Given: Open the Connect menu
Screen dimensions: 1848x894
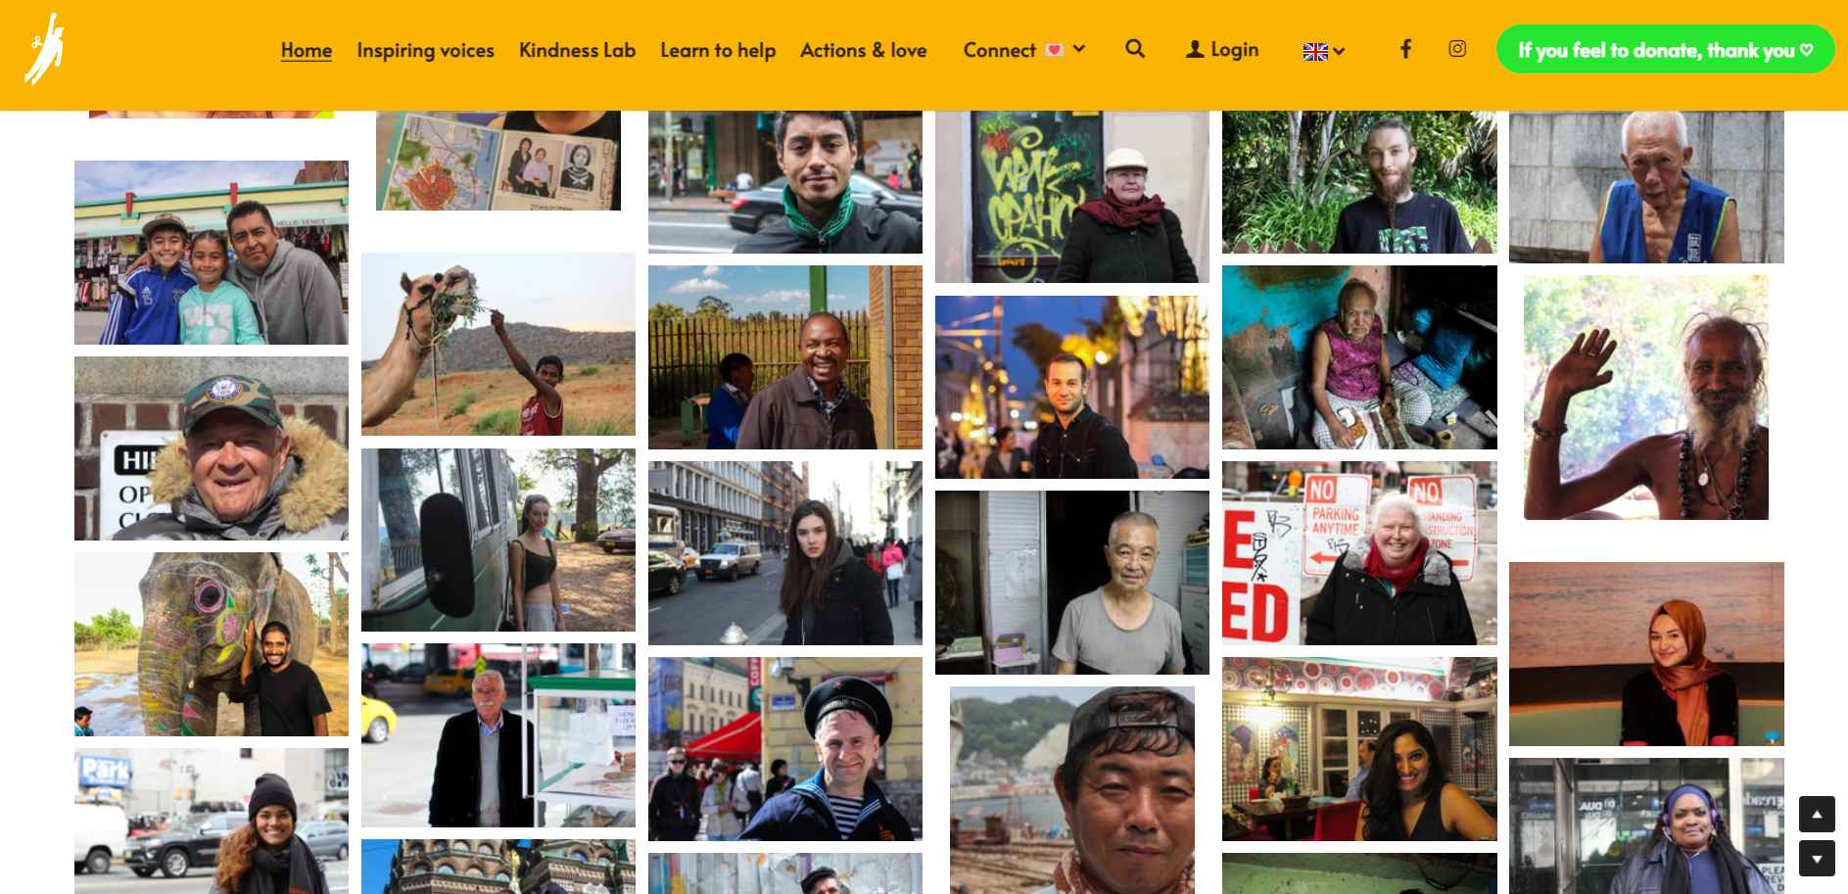Looking at the screenshot, I should click(x=1000, y=50).
